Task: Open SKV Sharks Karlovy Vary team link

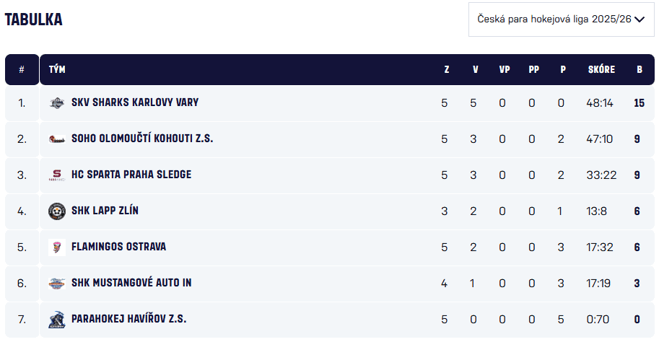Action: 135,102
